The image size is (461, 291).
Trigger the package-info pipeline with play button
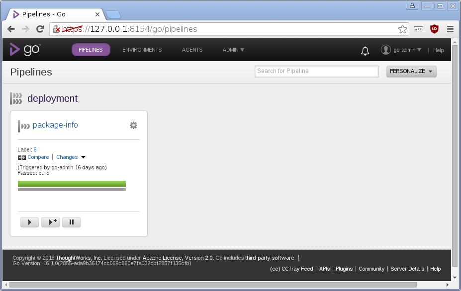click(29, 222)
